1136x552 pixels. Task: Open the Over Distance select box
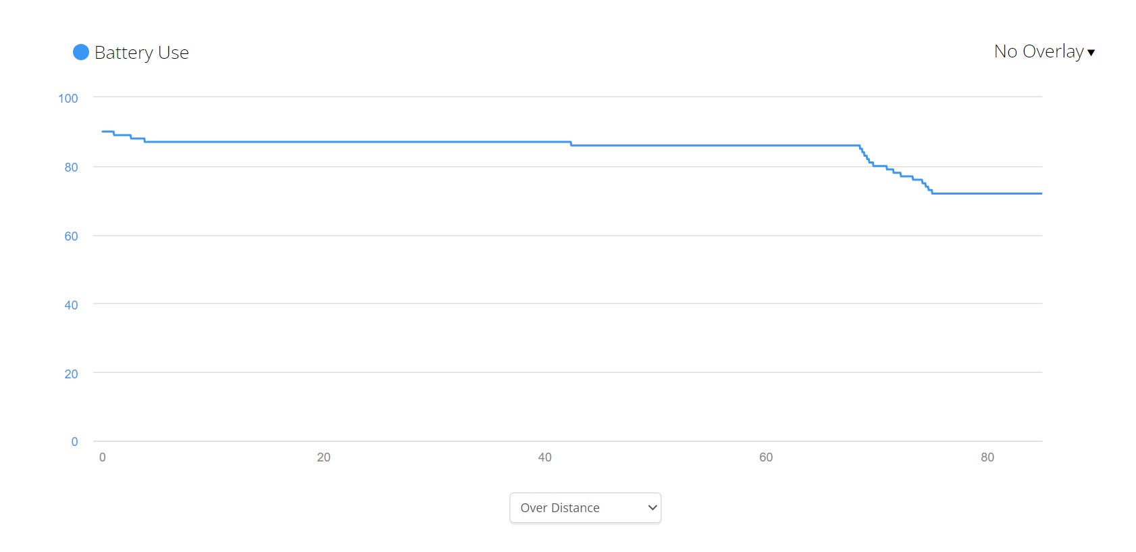point(585,507)
